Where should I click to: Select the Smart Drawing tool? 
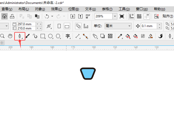point(35,36)
